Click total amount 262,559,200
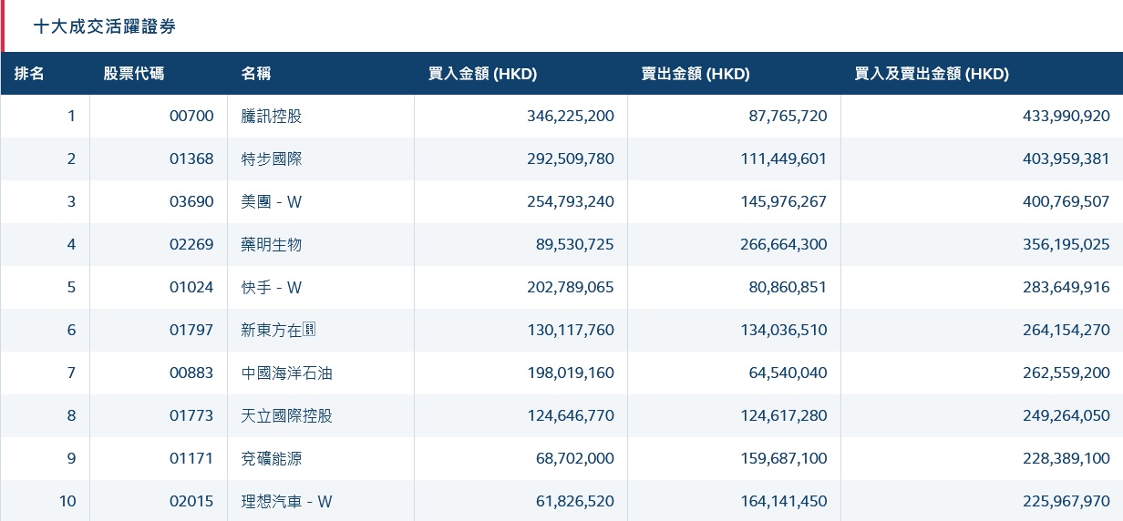 pyautogui.click(x=1066, y=373)
